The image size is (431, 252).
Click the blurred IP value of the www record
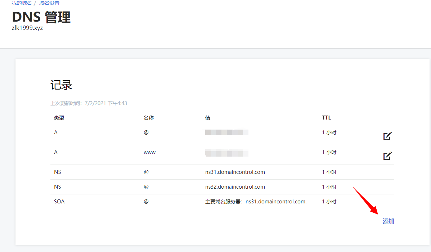[226, 153]
